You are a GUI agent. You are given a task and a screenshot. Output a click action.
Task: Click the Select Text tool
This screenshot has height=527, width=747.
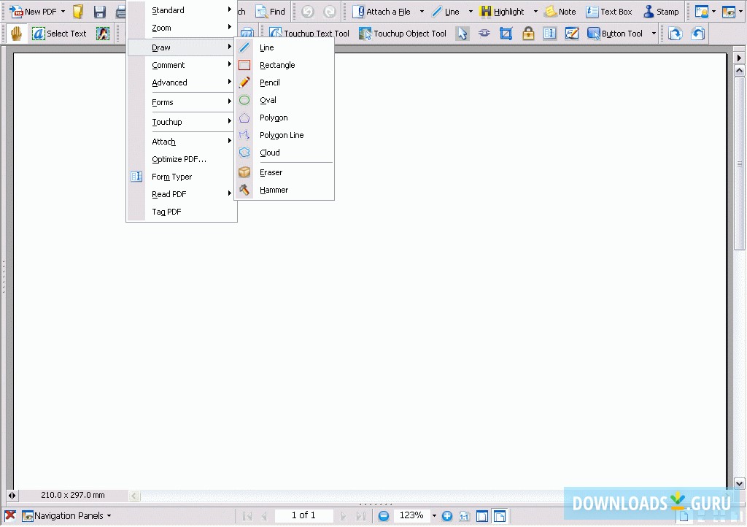pos(59,34)
